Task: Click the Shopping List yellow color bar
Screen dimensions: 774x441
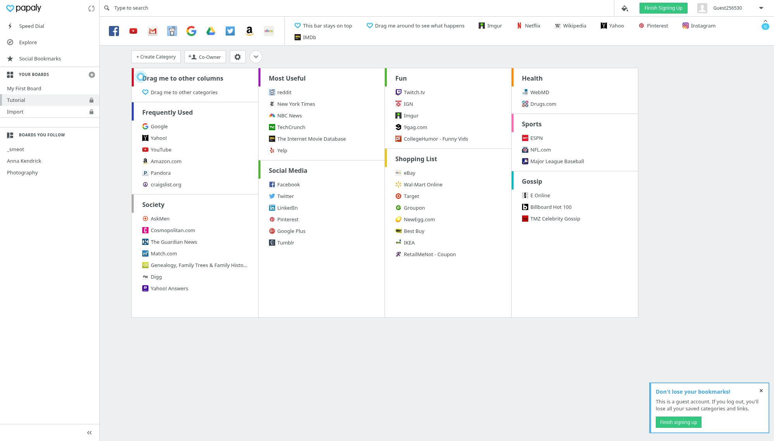Action: pyautogui.click(x=386, y=158)
